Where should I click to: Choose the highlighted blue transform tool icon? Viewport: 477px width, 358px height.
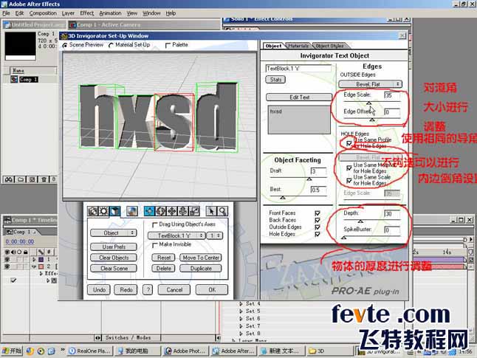click(149, 211)
